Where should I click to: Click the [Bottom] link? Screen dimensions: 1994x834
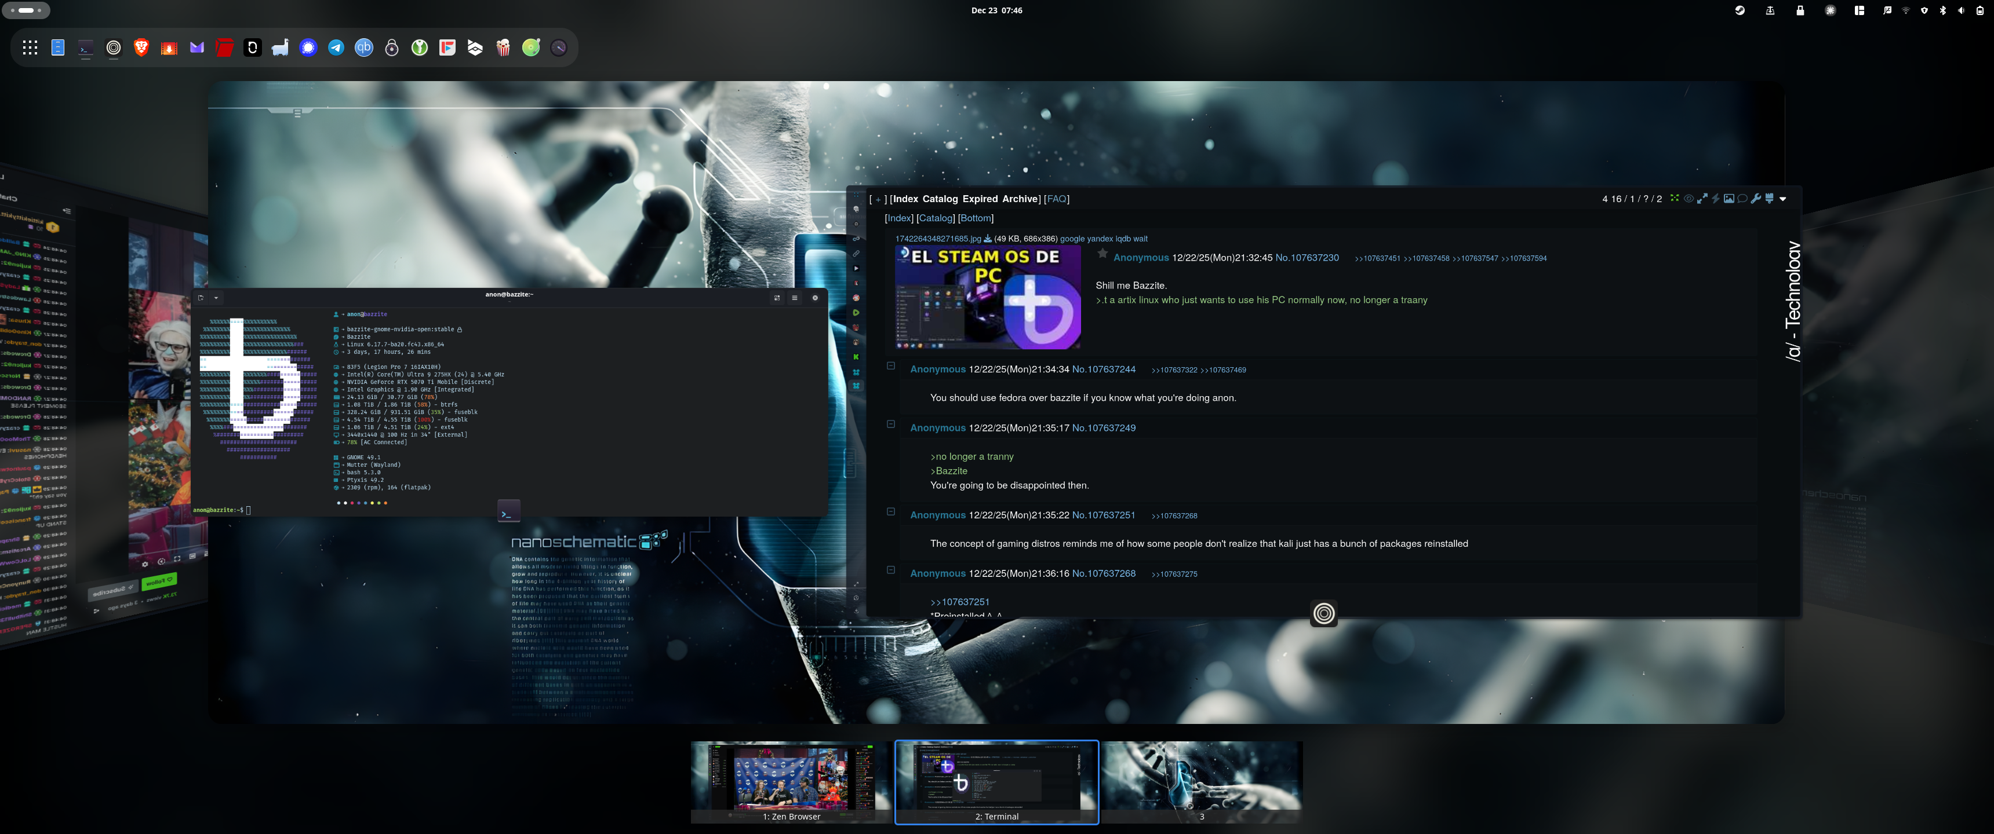point(976,218)
